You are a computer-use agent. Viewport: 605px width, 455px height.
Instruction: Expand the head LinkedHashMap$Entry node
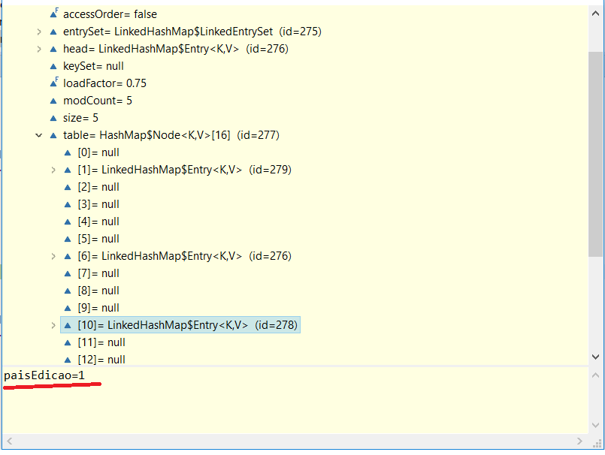coord(39,49)
